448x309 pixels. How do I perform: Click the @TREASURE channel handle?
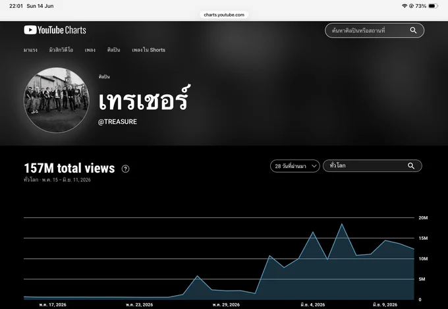pos(117,122)
